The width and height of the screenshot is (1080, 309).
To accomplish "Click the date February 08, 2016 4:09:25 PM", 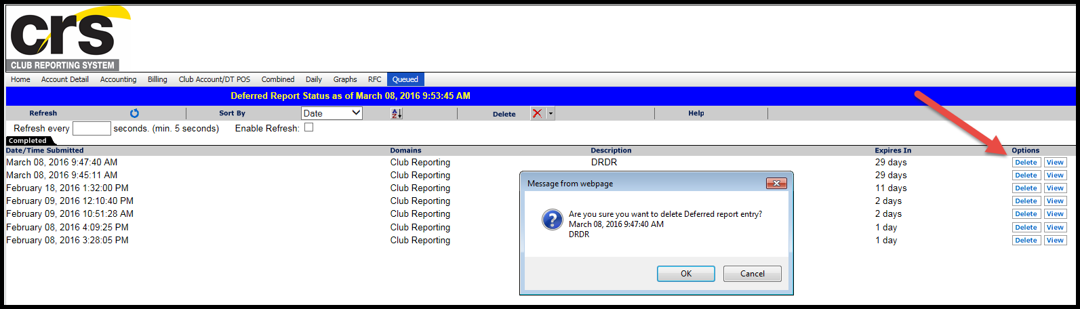I will [67, 228].
